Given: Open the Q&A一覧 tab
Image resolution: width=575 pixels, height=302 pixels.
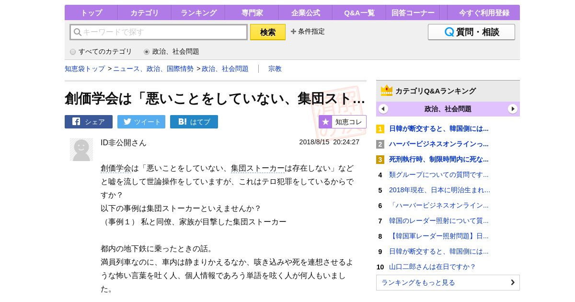Looking at the screenshot, I should tap(359, 13).
